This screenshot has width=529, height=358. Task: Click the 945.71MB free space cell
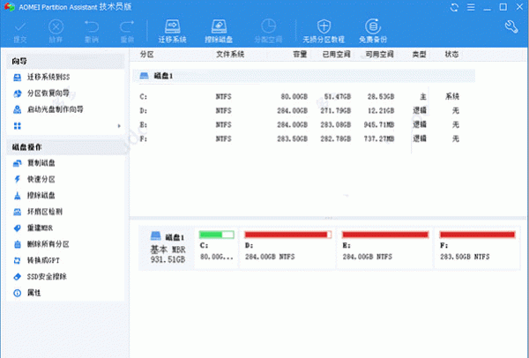coord(379,125)
